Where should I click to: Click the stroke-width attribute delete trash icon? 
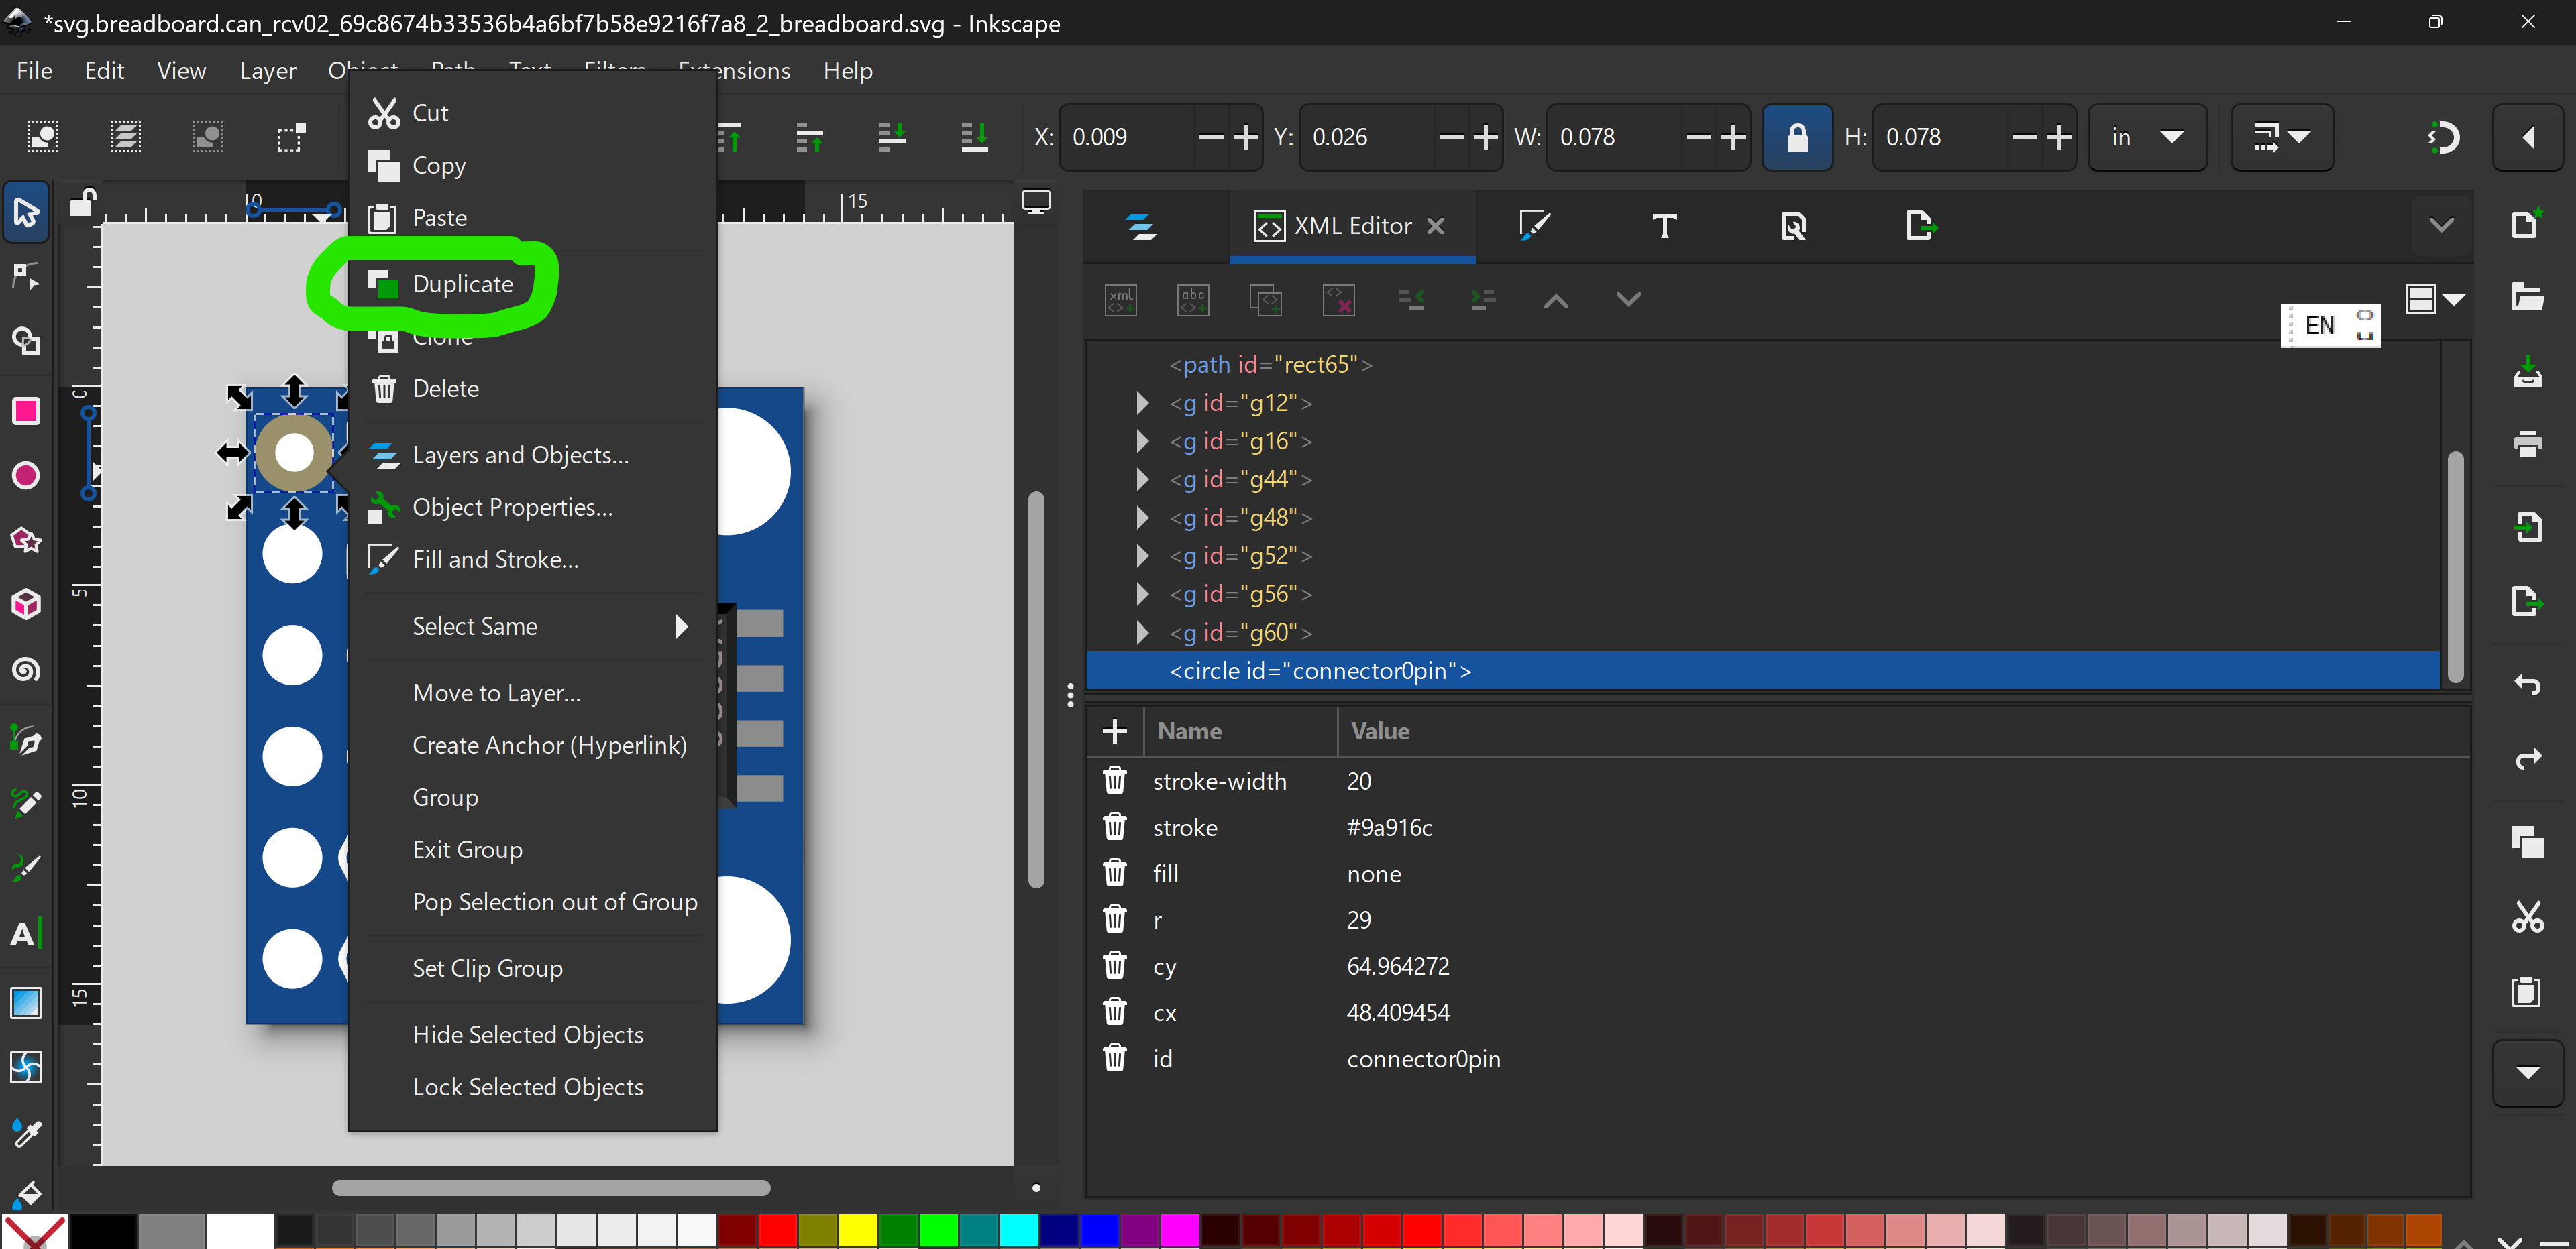[1114, 780]
